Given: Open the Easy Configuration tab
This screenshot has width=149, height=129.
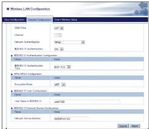Looking at the screenshot, I should coord(14,20).
